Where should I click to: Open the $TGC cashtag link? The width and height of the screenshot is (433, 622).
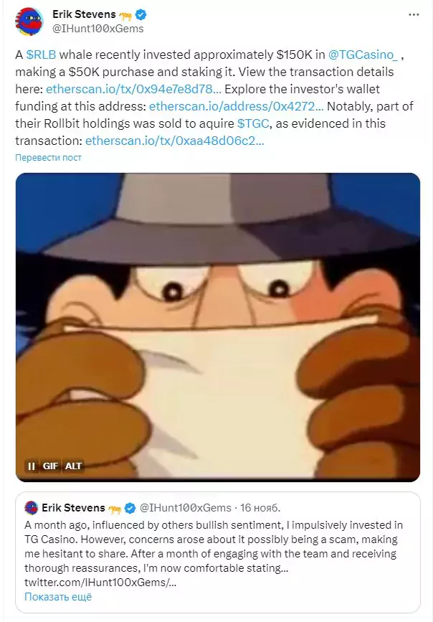click(253, 123)
